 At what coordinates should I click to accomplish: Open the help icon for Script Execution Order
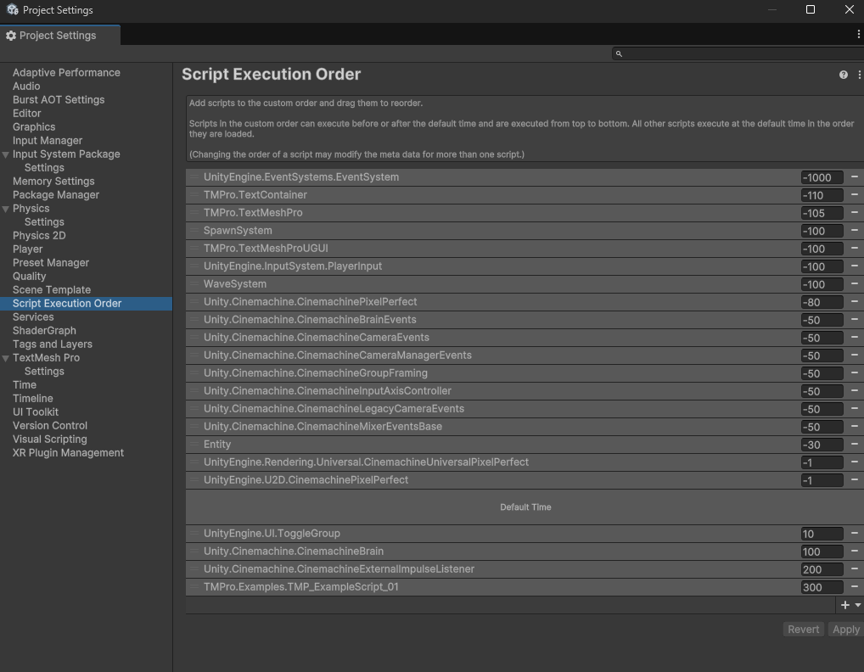tap(843, 75)
